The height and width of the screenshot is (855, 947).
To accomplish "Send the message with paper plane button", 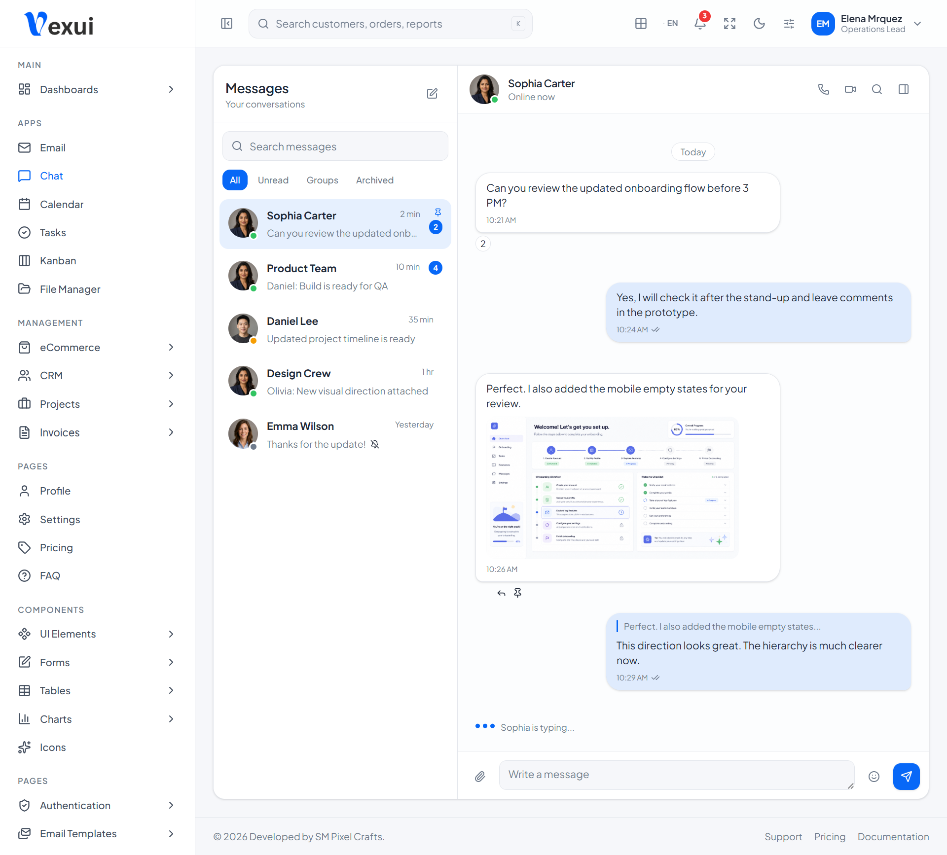I will pos(906,777).
